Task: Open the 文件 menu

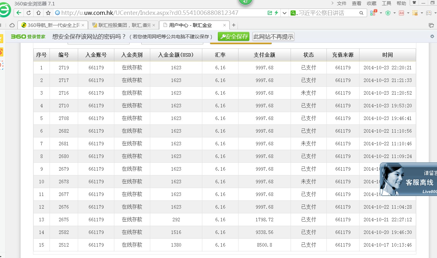Action: pyautogui.click(x=342, y=3)
